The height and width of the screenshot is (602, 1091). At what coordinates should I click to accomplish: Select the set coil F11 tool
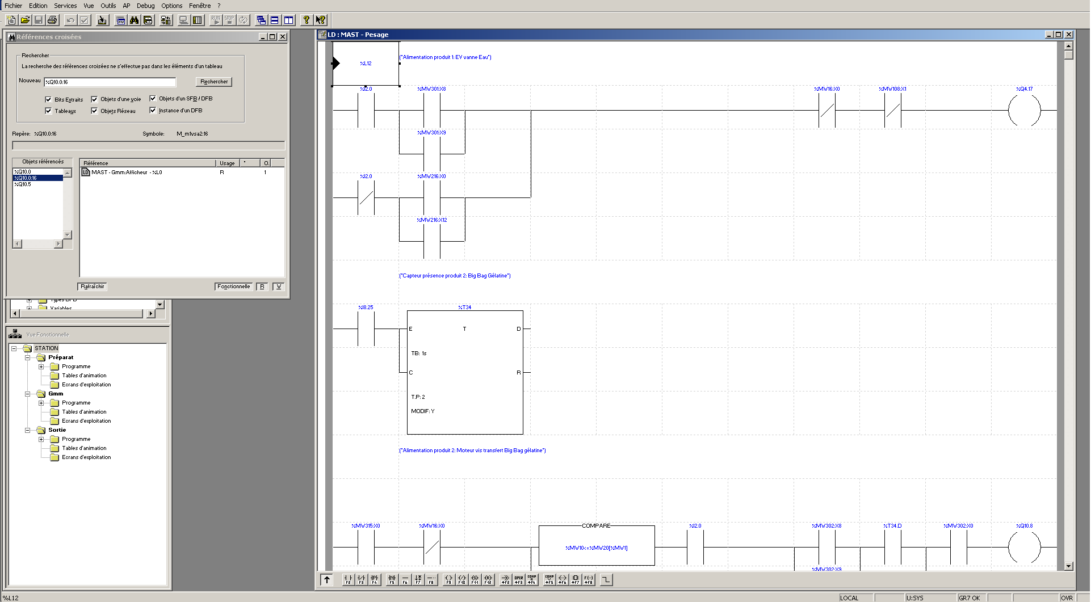pyautogui.click(x=475, y=579)
